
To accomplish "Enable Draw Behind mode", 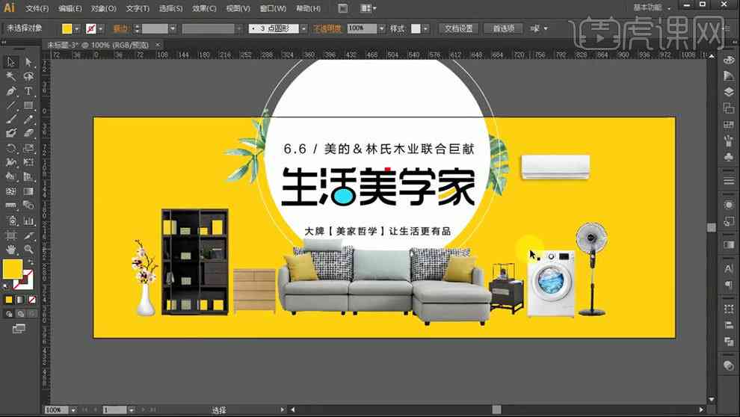I will 20,314.
